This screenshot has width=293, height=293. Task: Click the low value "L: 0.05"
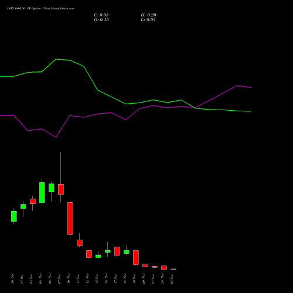coord(148,20)
